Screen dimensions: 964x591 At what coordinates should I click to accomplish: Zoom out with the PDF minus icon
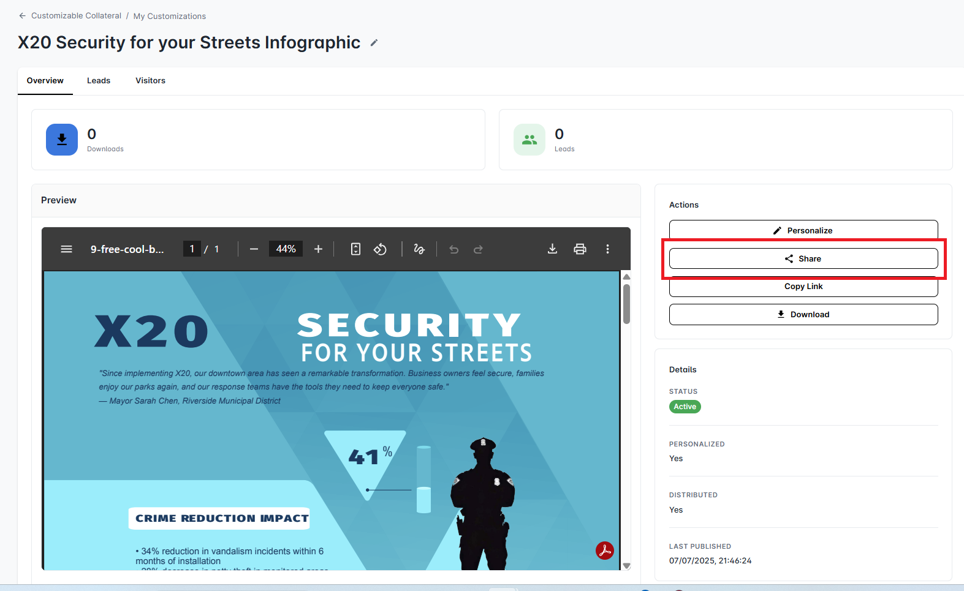pos(254,249)
